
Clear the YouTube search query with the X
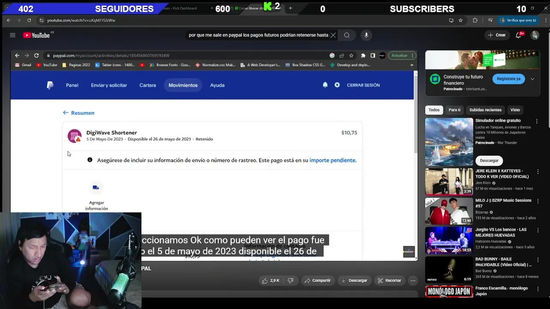click(333, 35)
